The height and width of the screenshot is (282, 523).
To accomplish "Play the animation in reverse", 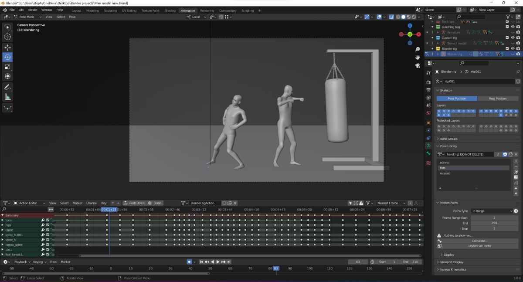I will coord(212,262).
